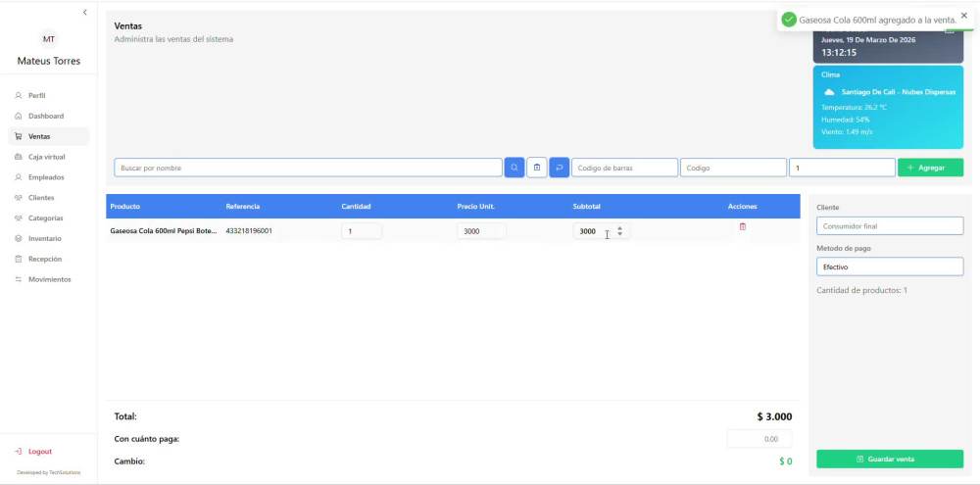
Task: Click the MT user avatar
Action: point(49,39)
